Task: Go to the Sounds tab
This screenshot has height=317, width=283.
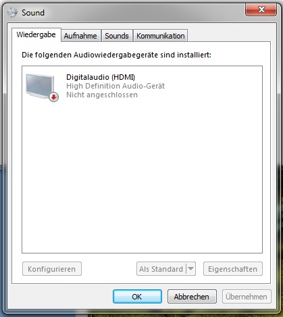Action: click(x=117, y=36)
